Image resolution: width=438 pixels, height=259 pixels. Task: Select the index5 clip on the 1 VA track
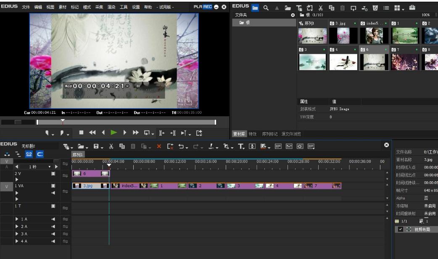click(x=129, y=186)
